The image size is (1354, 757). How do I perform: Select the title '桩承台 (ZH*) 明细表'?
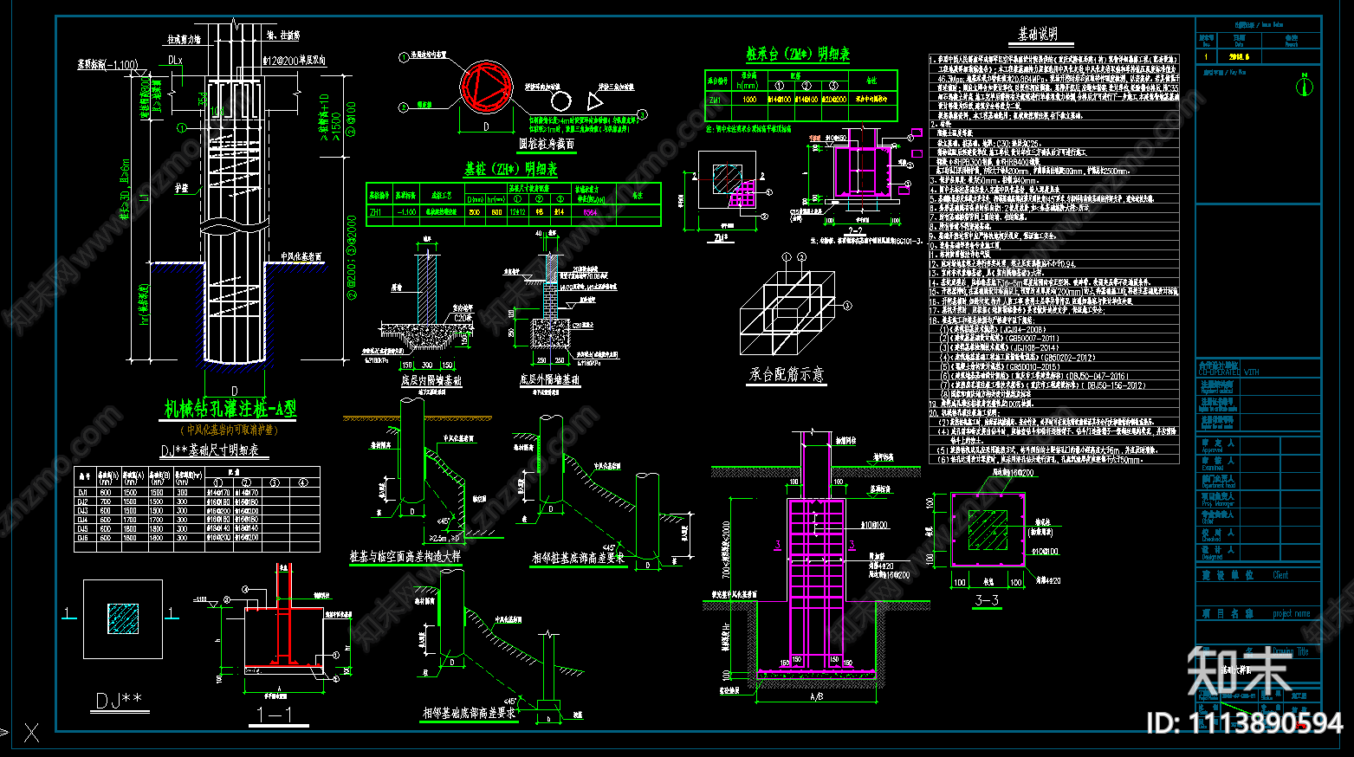click(x=798, y=54)
